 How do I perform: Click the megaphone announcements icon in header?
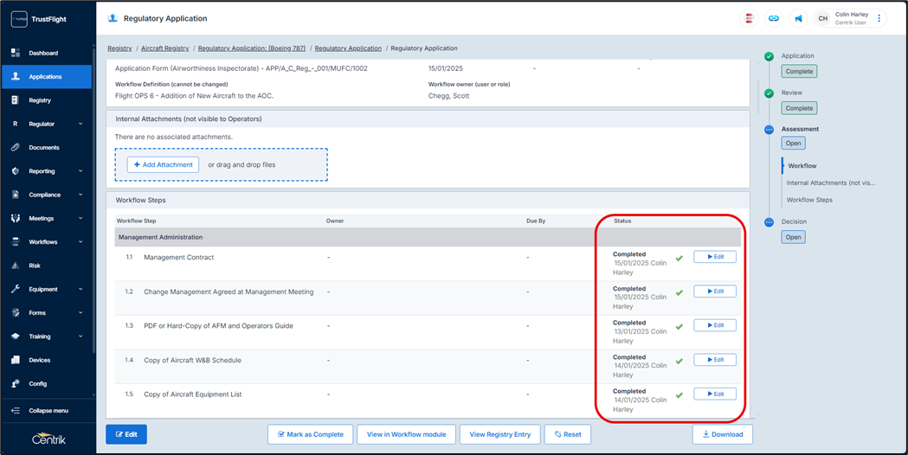click(798, 18)
